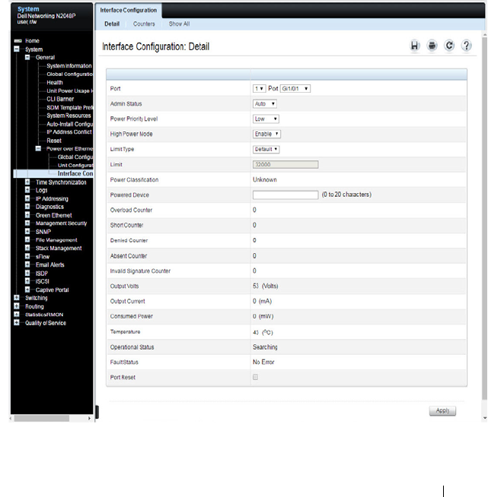Click the page vertical scrollbar
Screen dimensions: 488x497
point(484,219)
